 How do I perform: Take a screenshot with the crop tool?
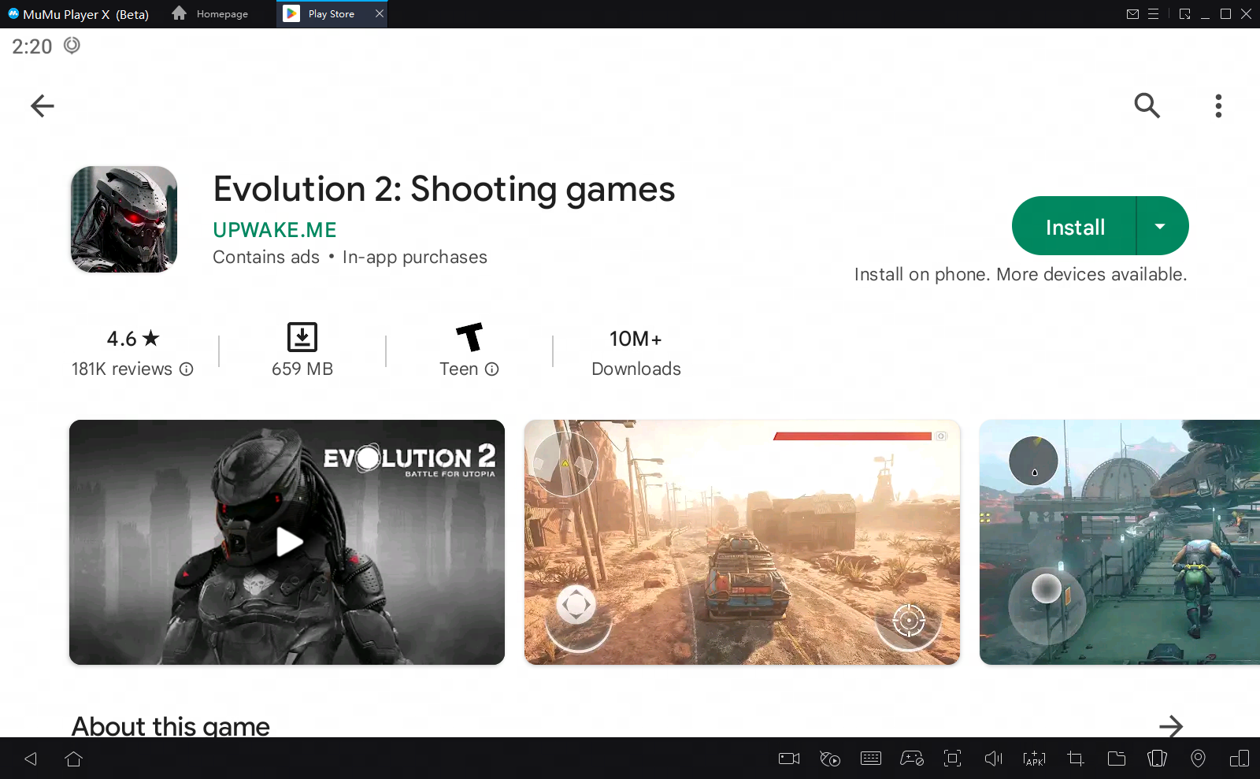click(x=1074, y=759)
